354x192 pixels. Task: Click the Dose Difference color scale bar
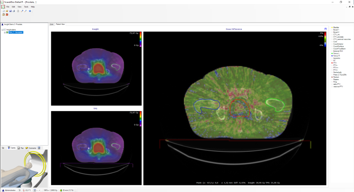tap(322, 38)
